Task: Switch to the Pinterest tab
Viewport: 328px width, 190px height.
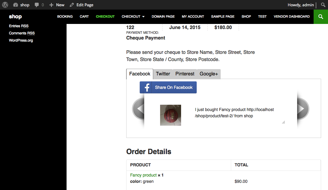Action: pyautogui.click(x=185, y=74)
